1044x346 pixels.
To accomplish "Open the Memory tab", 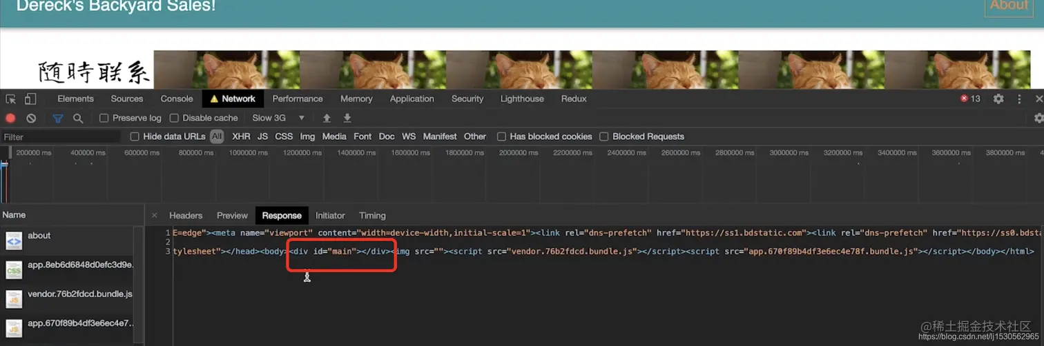I will pos(356,99).
